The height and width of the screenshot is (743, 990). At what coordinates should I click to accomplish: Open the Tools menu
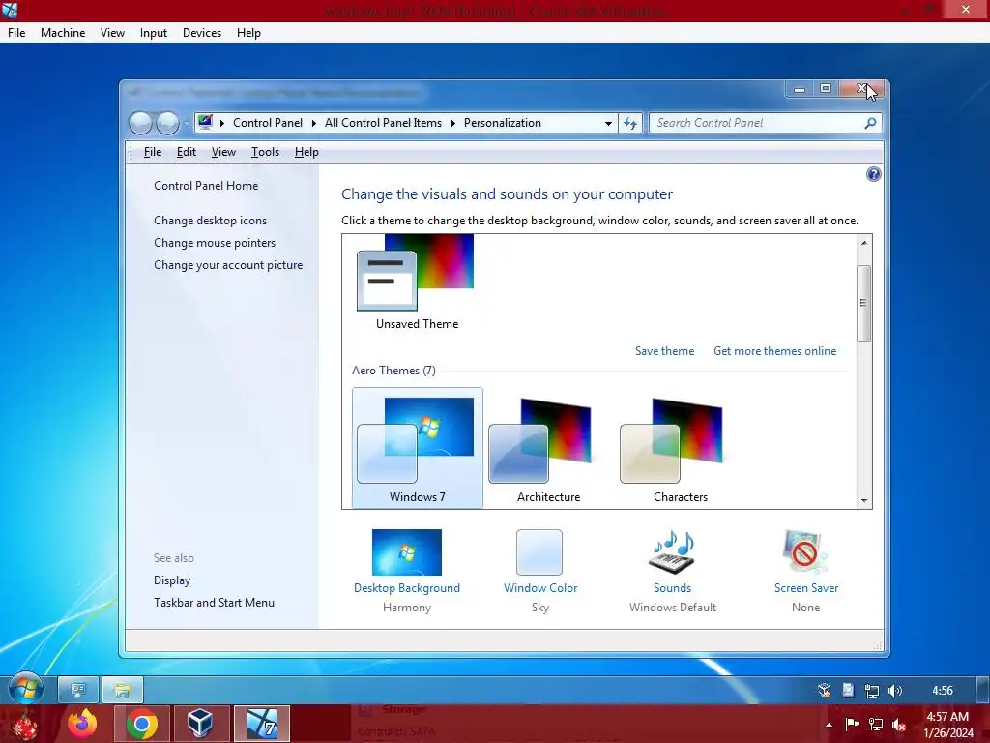pyautogui.click(x=265, y=152)
